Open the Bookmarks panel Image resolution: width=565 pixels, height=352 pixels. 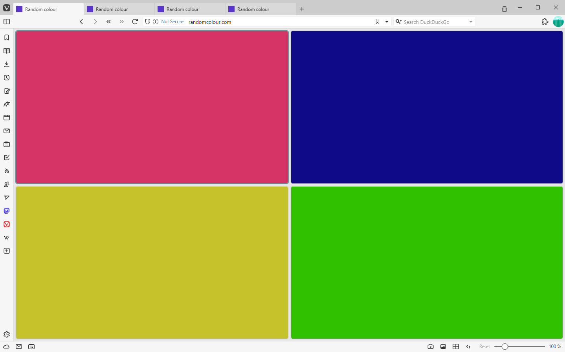point(7,38)
